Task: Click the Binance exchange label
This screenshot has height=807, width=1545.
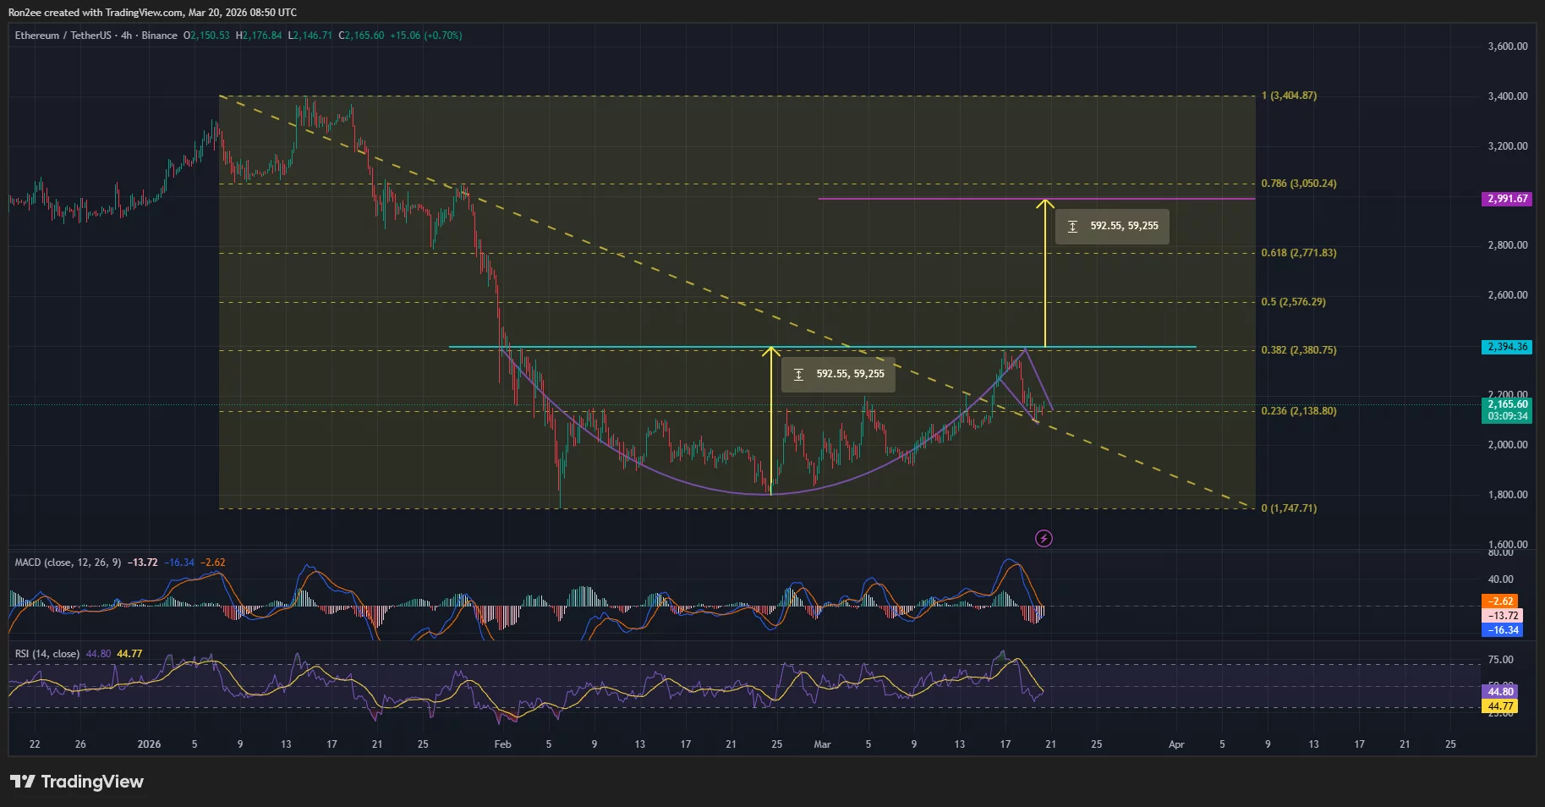Action: coord(160,36)
